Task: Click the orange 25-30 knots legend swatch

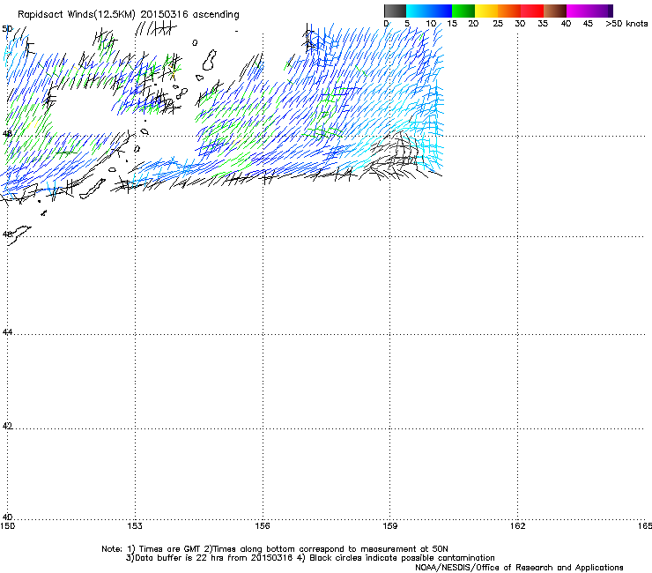Action: tap(509, 11)
